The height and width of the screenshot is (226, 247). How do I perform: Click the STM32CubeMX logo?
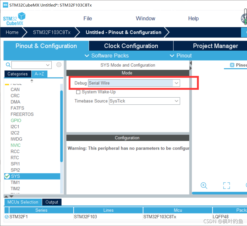(14, 19)
